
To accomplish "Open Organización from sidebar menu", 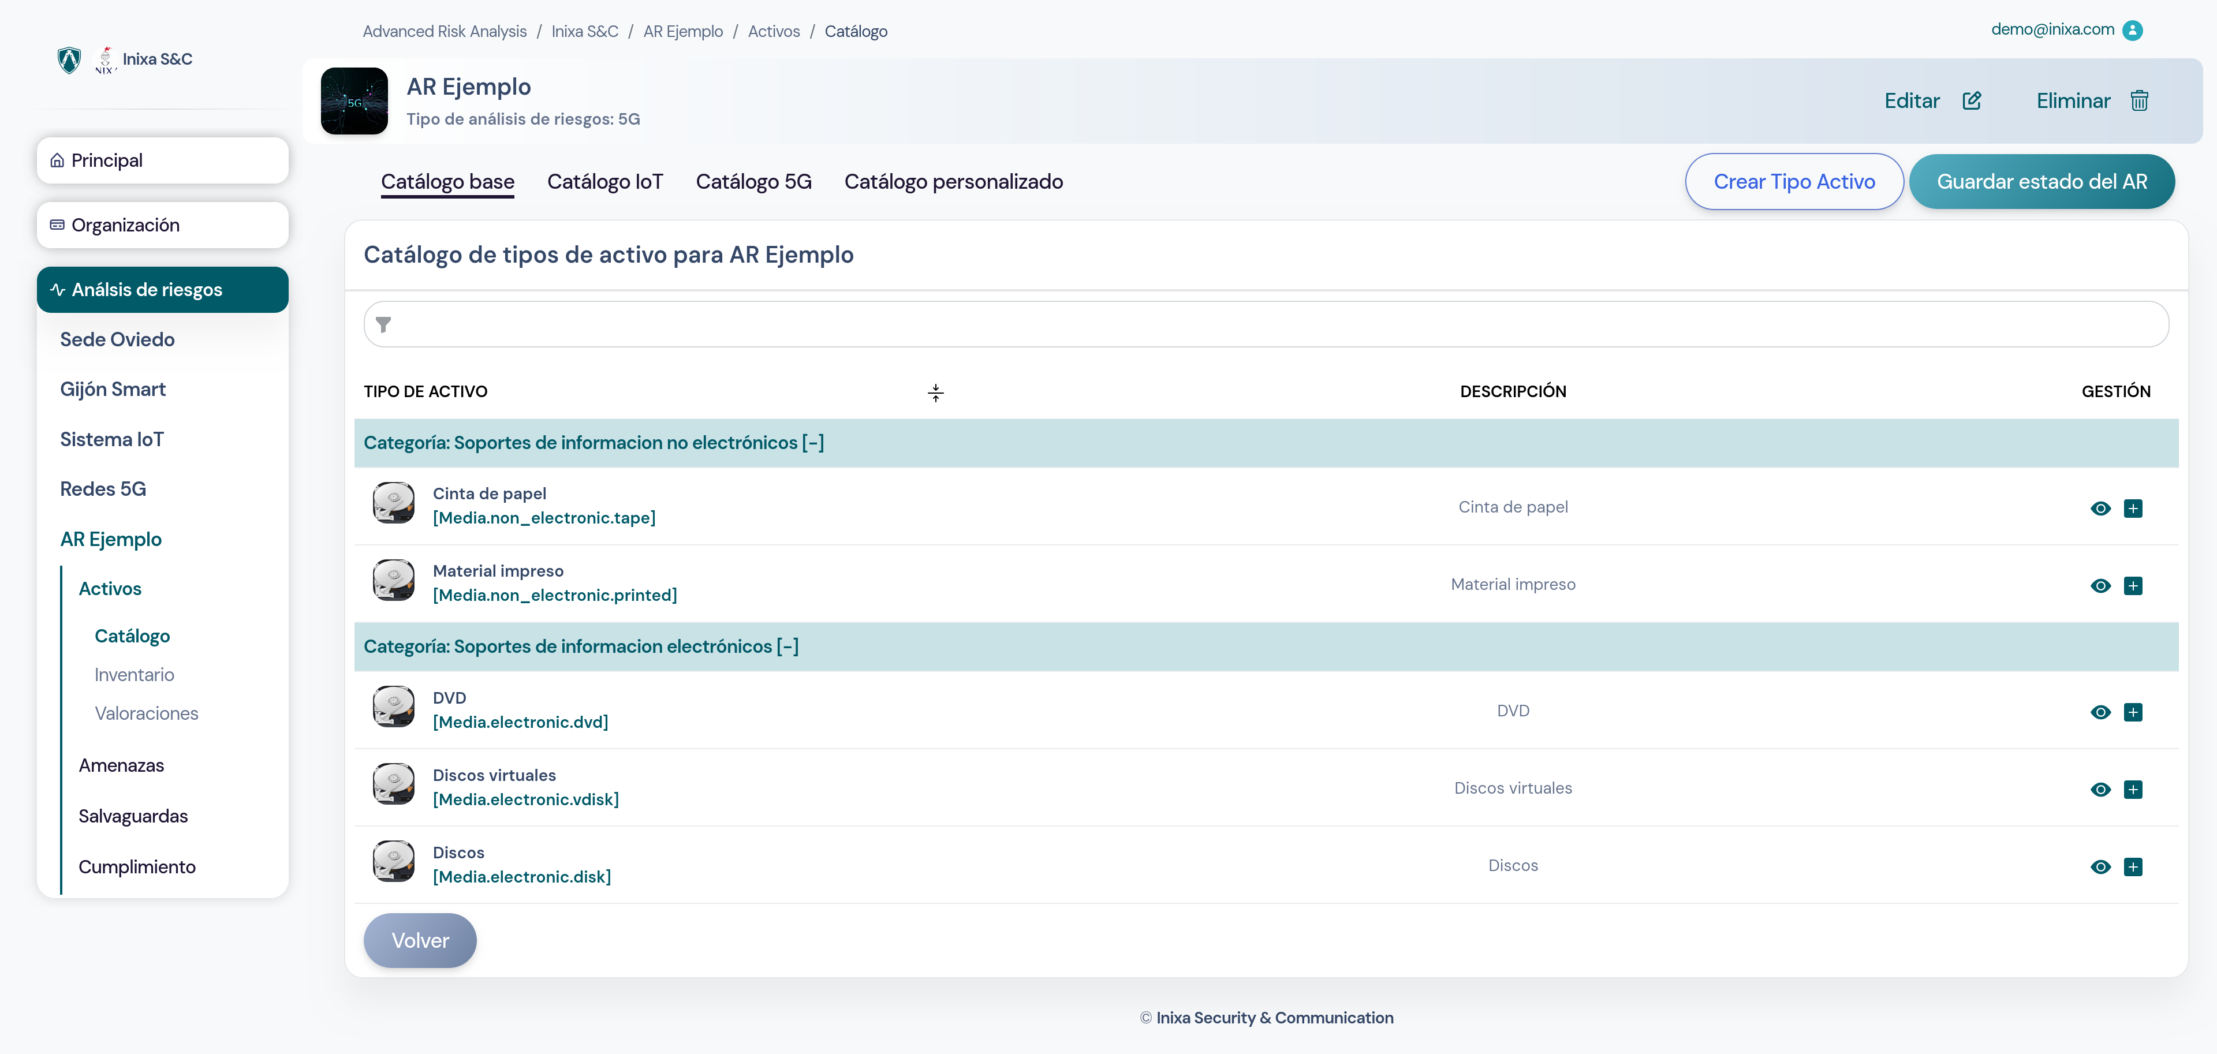I will pos(163,225).
